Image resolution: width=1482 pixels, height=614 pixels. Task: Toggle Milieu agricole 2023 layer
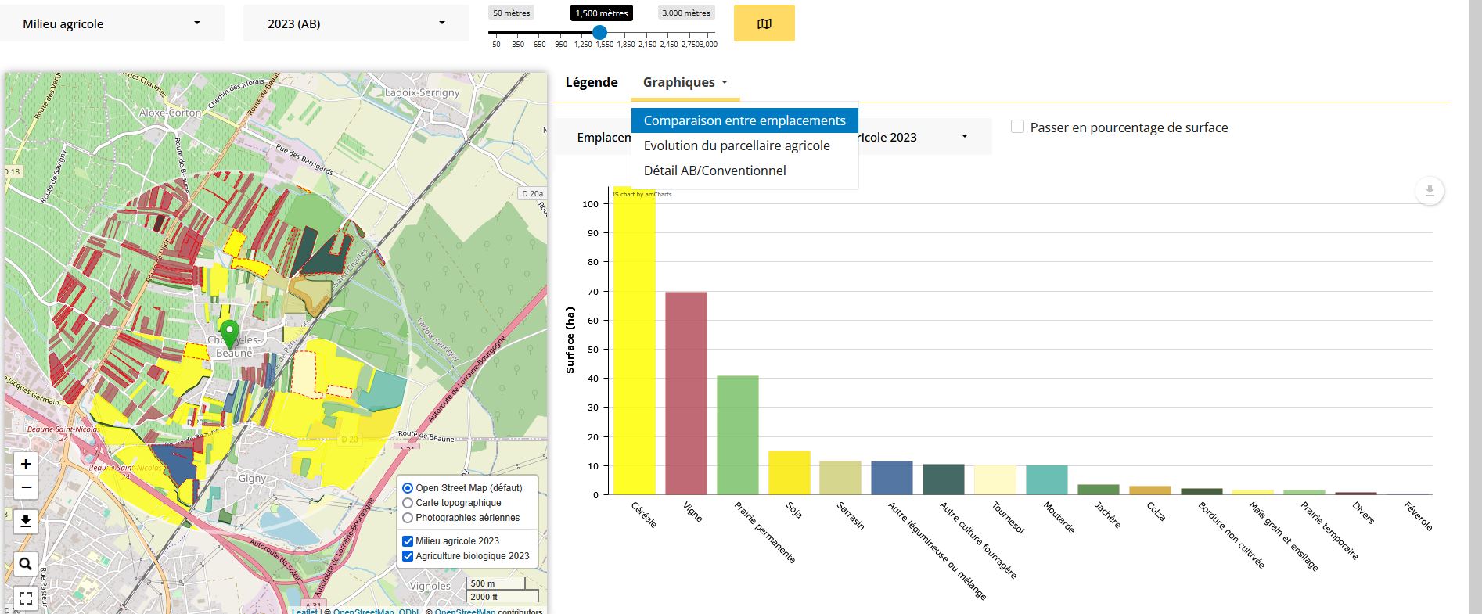pyautogui.click(x=408, y=541)
